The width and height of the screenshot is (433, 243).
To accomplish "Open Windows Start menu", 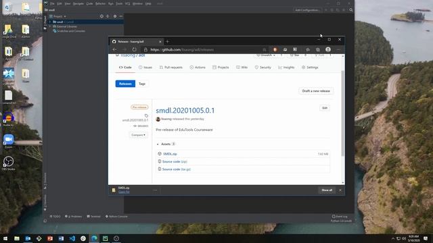I will [5, 238].
